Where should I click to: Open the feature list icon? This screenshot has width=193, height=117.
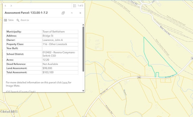click(75, 6)
